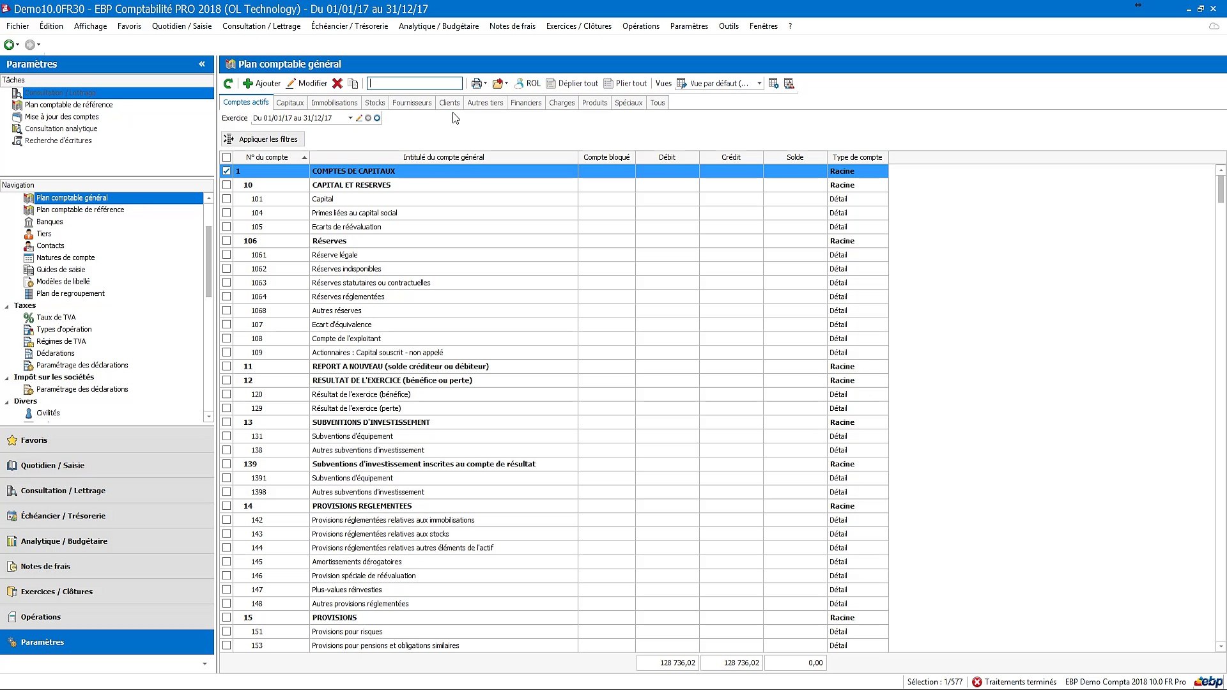Toggle the select-all checkbox in header
The height and width of the screenshot is (690, 1227).
pos(227,157)
